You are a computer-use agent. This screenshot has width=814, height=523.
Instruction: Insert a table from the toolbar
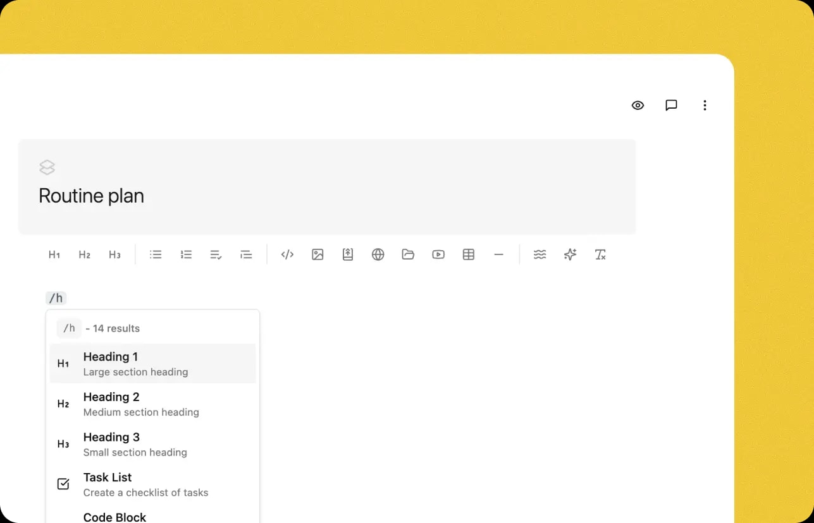click(469, 255)
